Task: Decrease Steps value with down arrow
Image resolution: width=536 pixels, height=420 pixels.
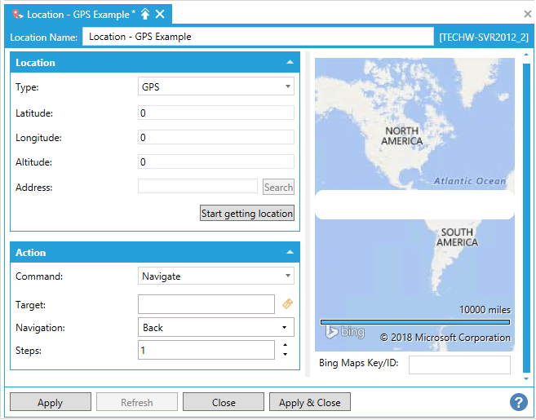Action: pos(285,355)
